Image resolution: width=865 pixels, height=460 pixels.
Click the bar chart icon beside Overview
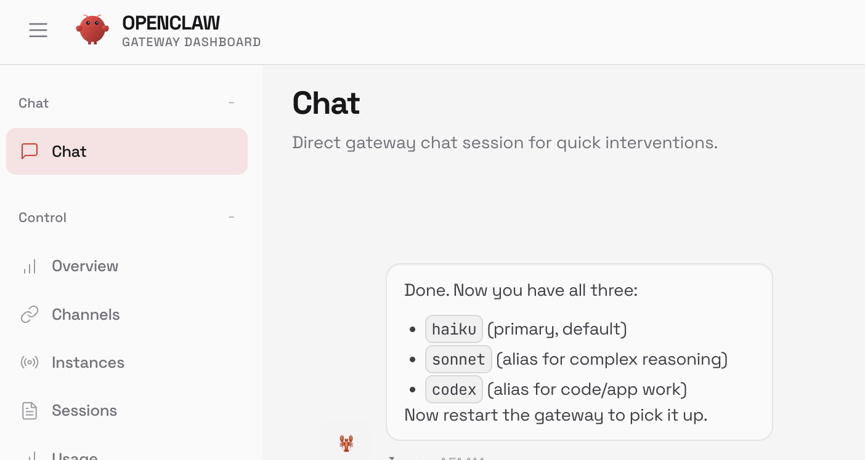point(30,266)
